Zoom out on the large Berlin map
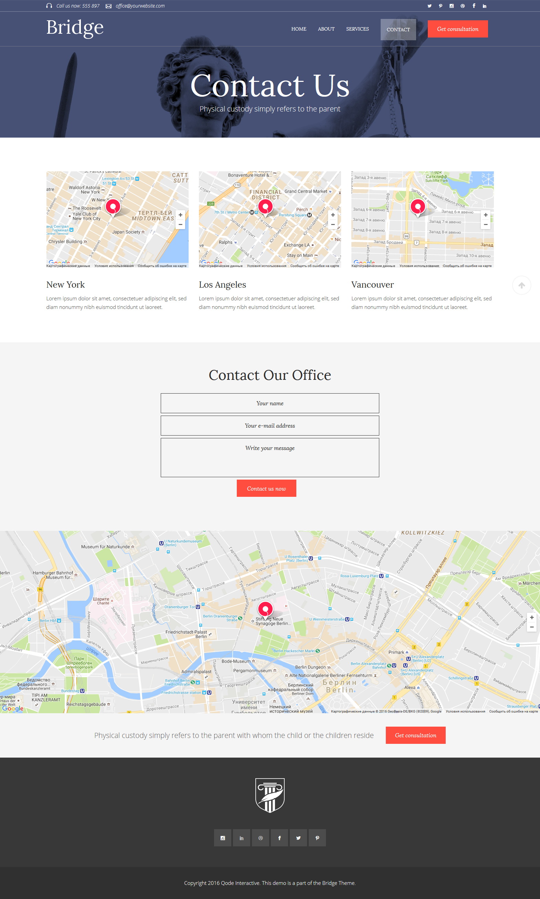540x899 pixels. coord(532,627)
